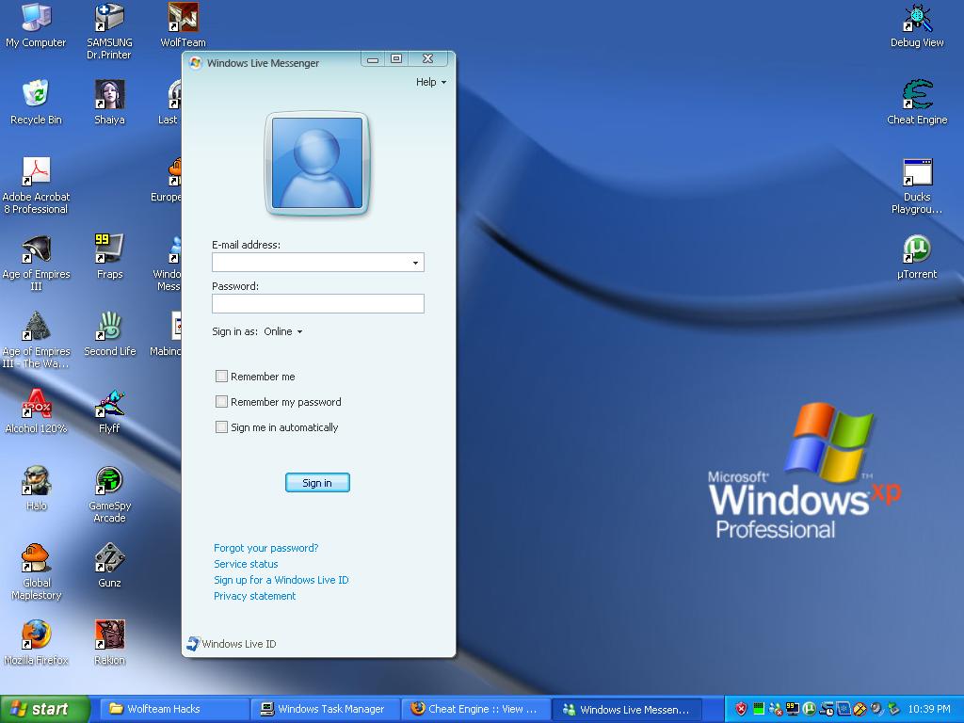
Task: Click the red security shield tray icon
Action: [x=741, y=709]
